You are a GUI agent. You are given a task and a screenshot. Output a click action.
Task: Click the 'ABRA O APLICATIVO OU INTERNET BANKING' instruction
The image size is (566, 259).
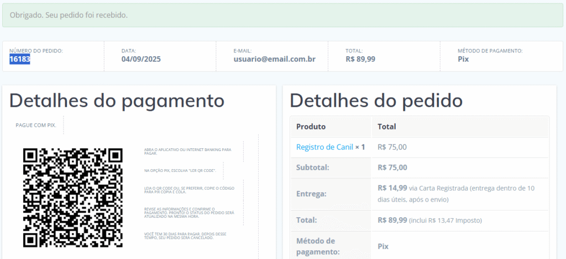tap(188, 151)
